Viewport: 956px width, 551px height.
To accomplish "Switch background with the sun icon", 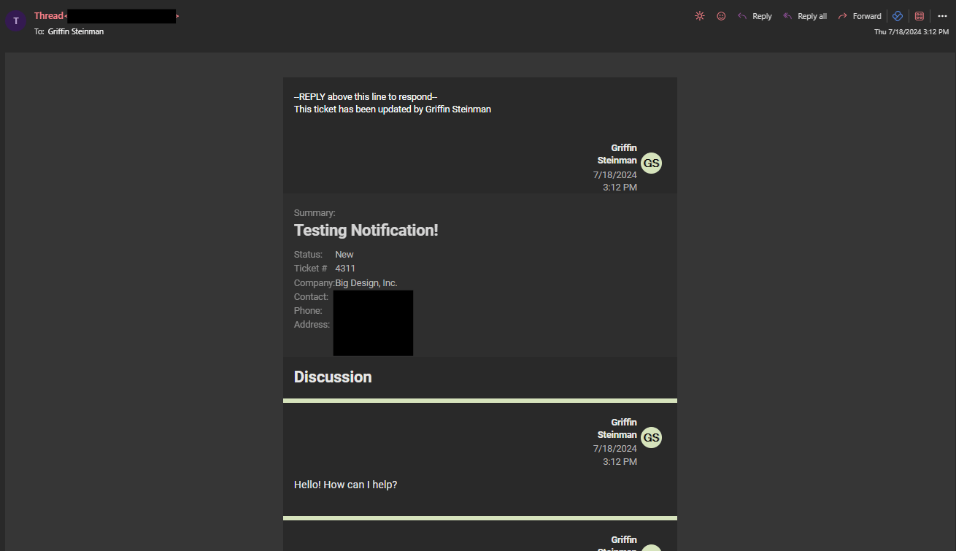I will click(x=700, y=16).
